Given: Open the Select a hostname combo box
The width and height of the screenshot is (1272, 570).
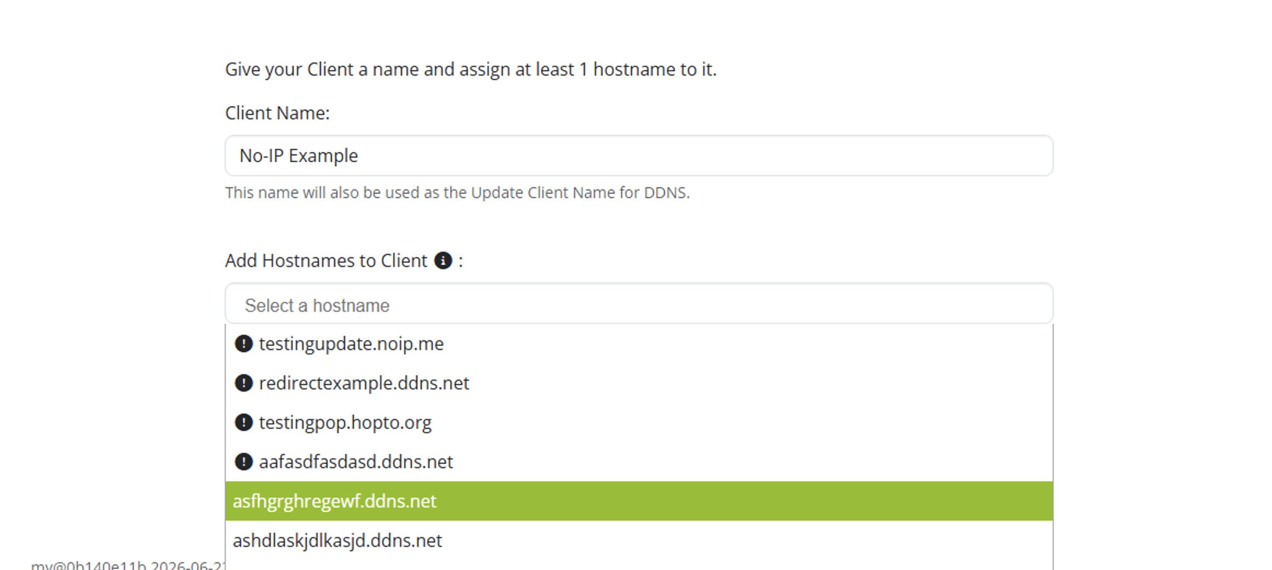Looking at the screenshot, I should (639, 303).
